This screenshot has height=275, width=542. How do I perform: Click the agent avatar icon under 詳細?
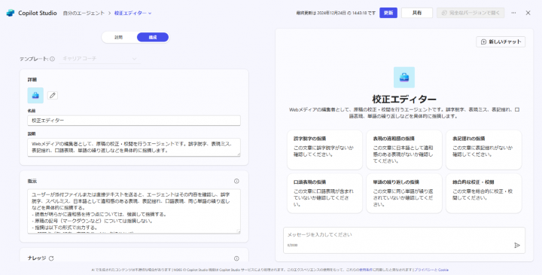pyautogui.click(x=35, y=96)
